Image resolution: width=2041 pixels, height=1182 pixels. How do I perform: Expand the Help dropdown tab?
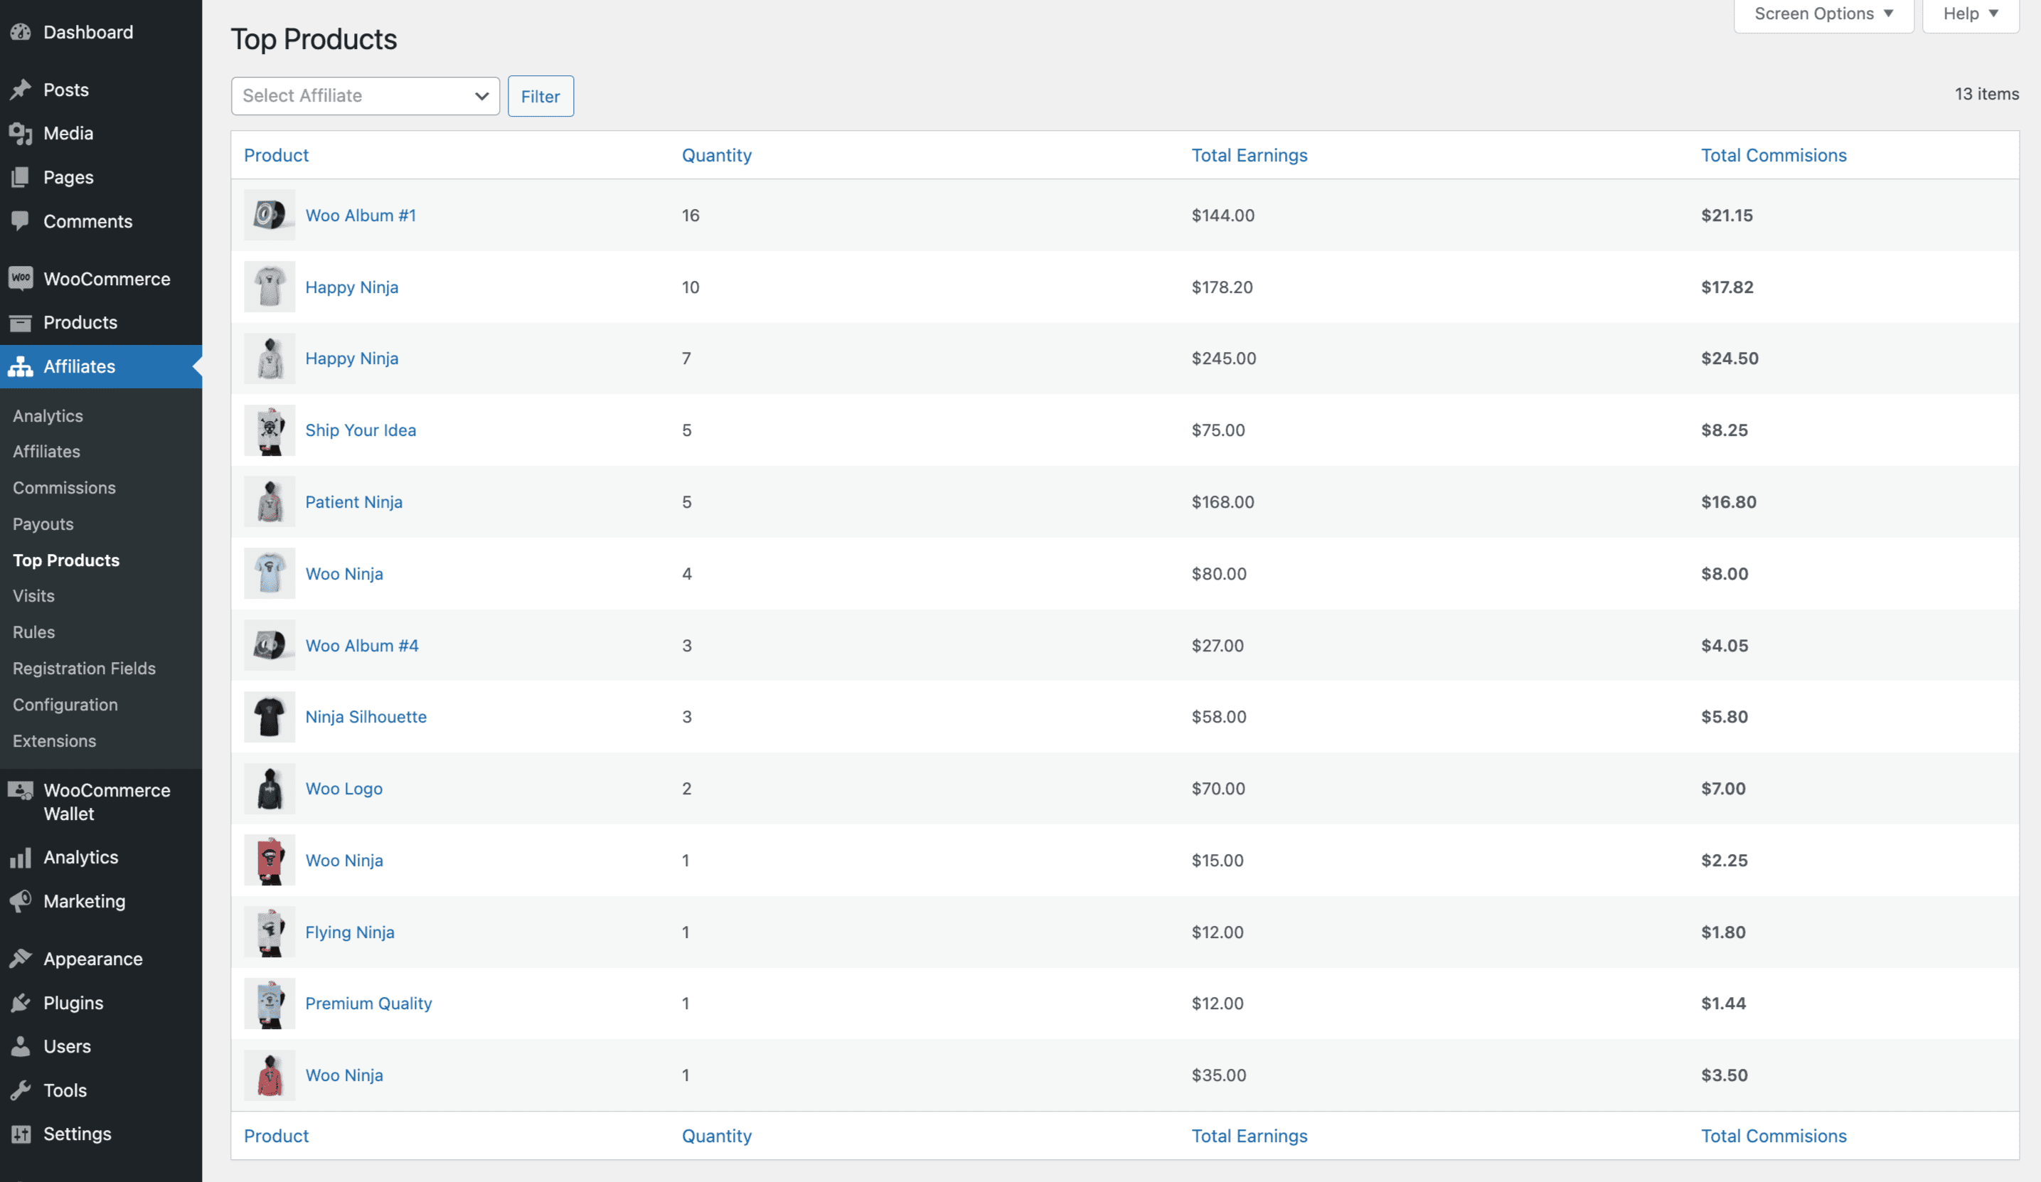point(1970,14)
